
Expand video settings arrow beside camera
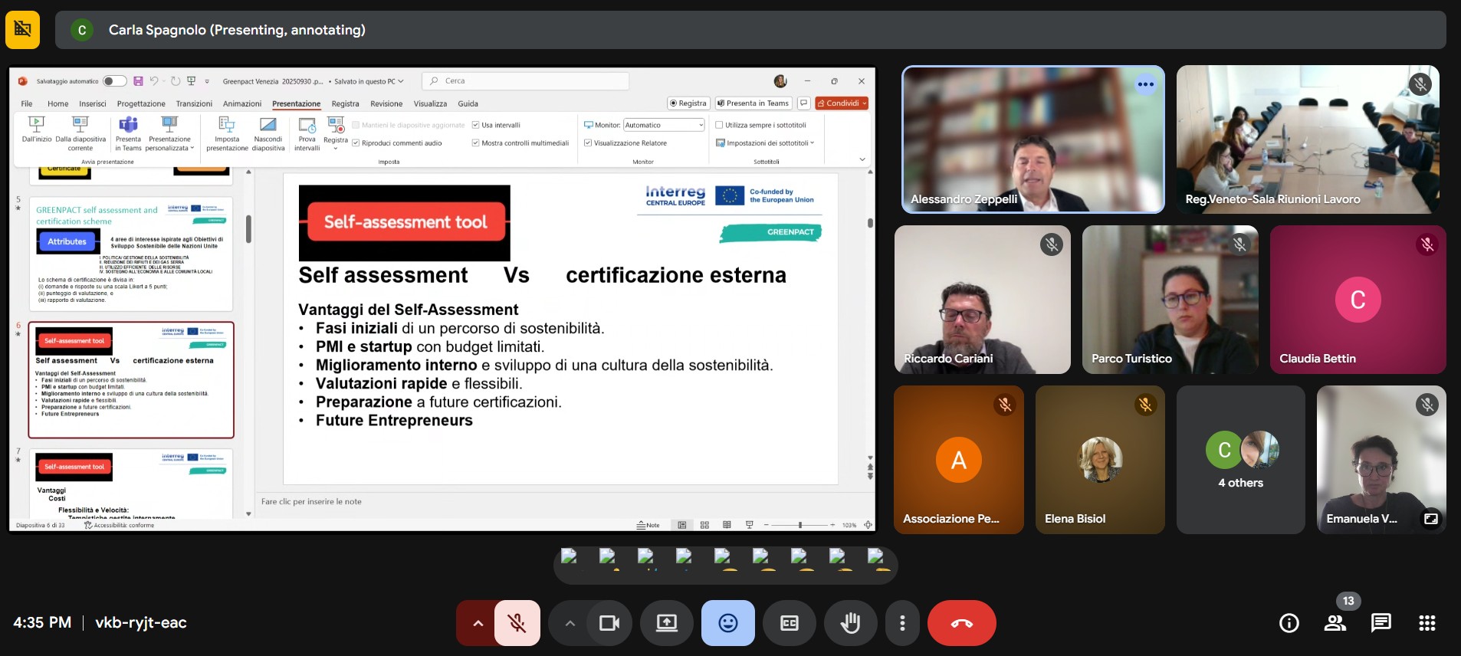[x=570, y=623]
